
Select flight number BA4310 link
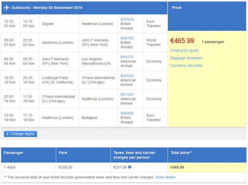127,57
